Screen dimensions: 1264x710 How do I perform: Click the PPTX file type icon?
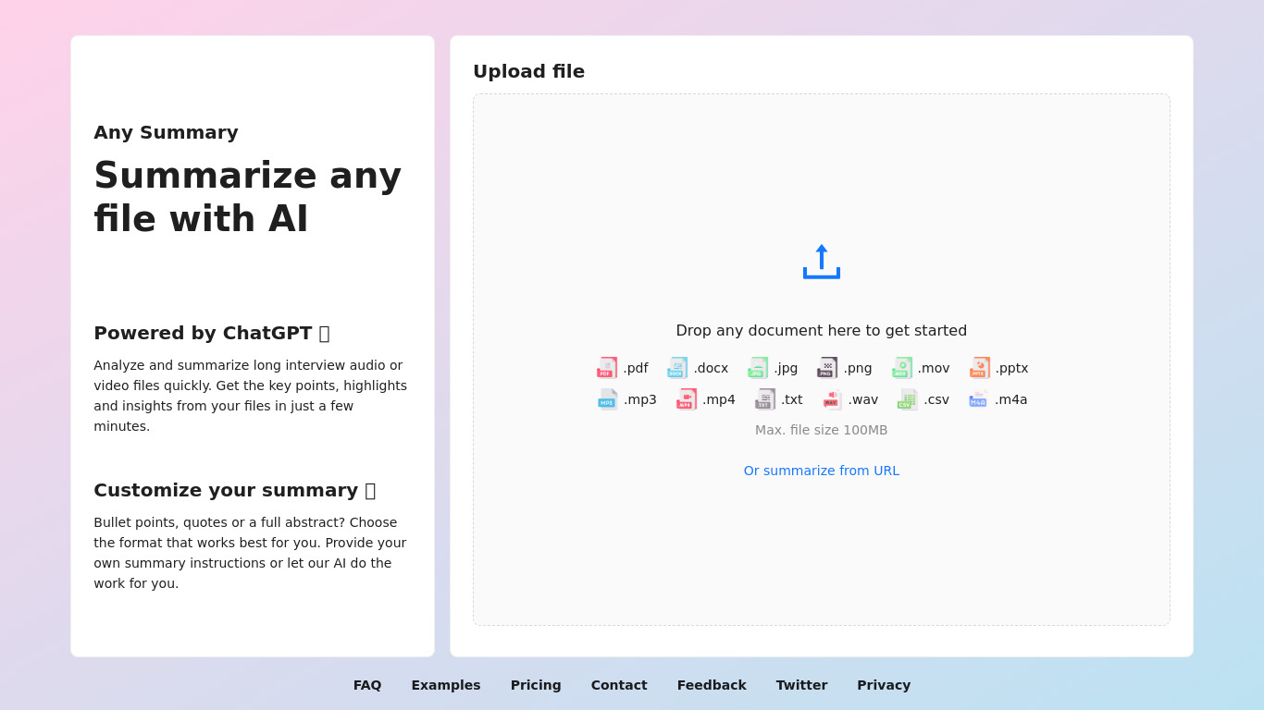pos(980,368)
